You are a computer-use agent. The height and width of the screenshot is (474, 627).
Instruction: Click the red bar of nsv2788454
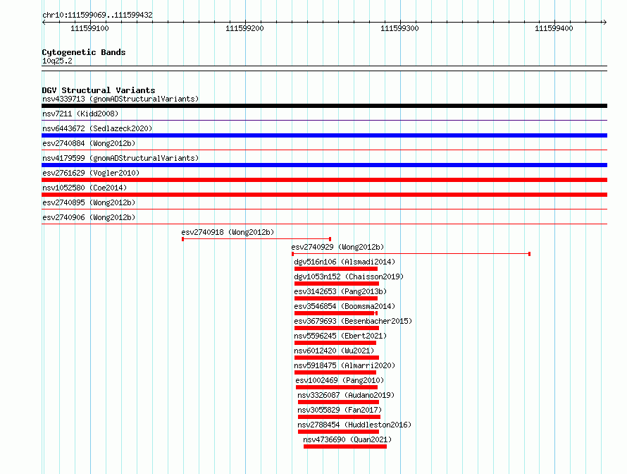338,432
